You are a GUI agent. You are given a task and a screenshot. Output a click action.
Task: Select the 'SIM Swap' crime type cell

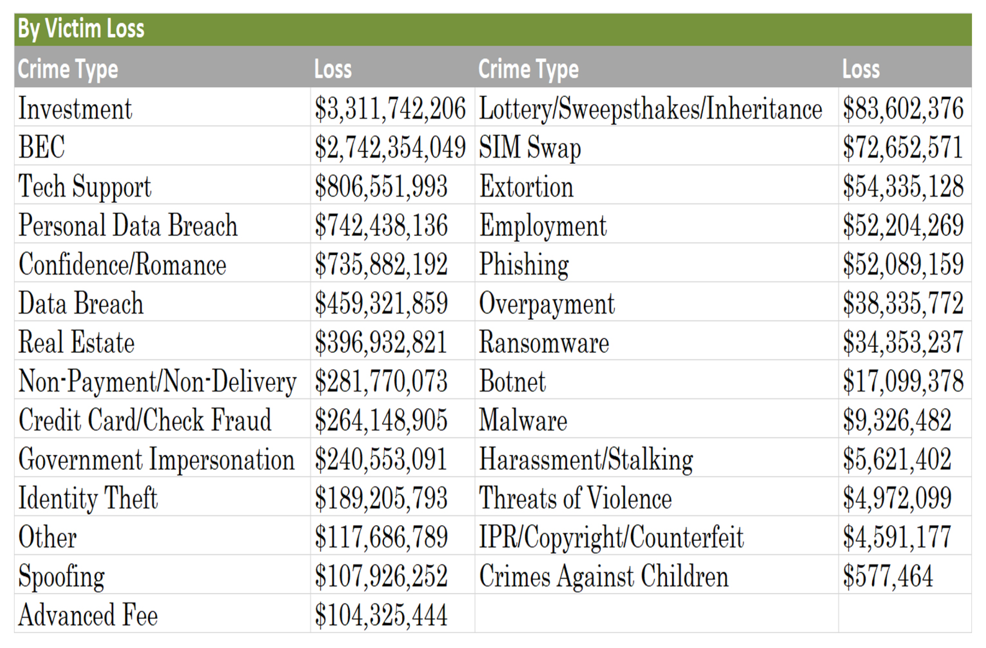click(x=530, y=148)
